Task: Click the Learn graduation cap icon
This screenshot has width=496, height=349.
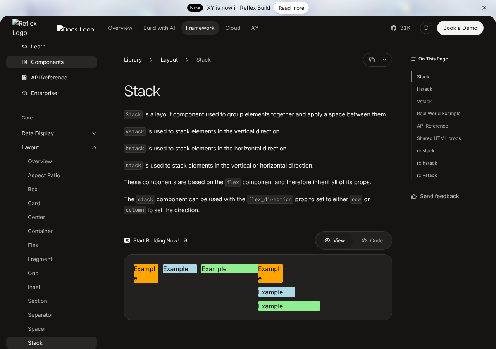Action: pos(24,47)
